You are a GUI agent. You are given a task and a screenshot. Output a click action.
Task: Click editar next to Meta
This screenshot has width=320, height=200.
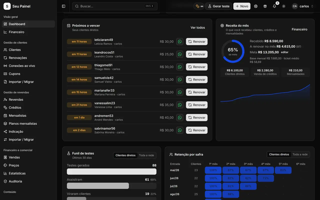point(284,52)
